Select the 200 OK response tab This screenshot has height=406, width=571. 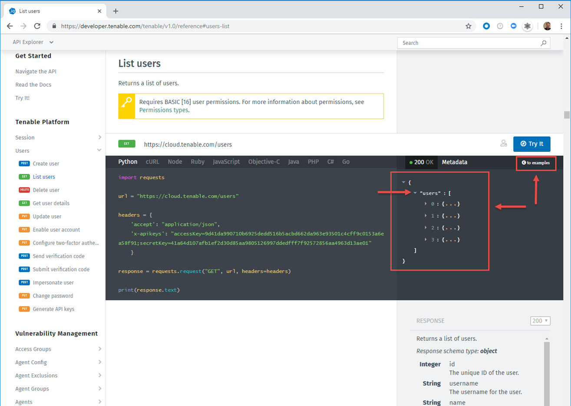click(421, 162)
